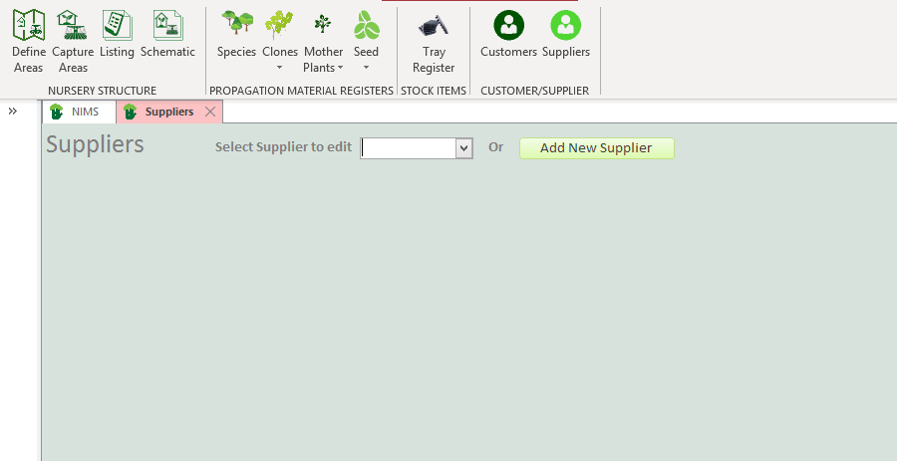This screenshot has height=461, width=897.
Task: Expand the Clones dropdown arrow
Action: (280, 69)
